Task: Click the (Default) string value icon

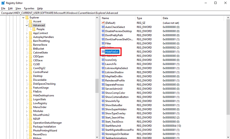Action: 103,23
